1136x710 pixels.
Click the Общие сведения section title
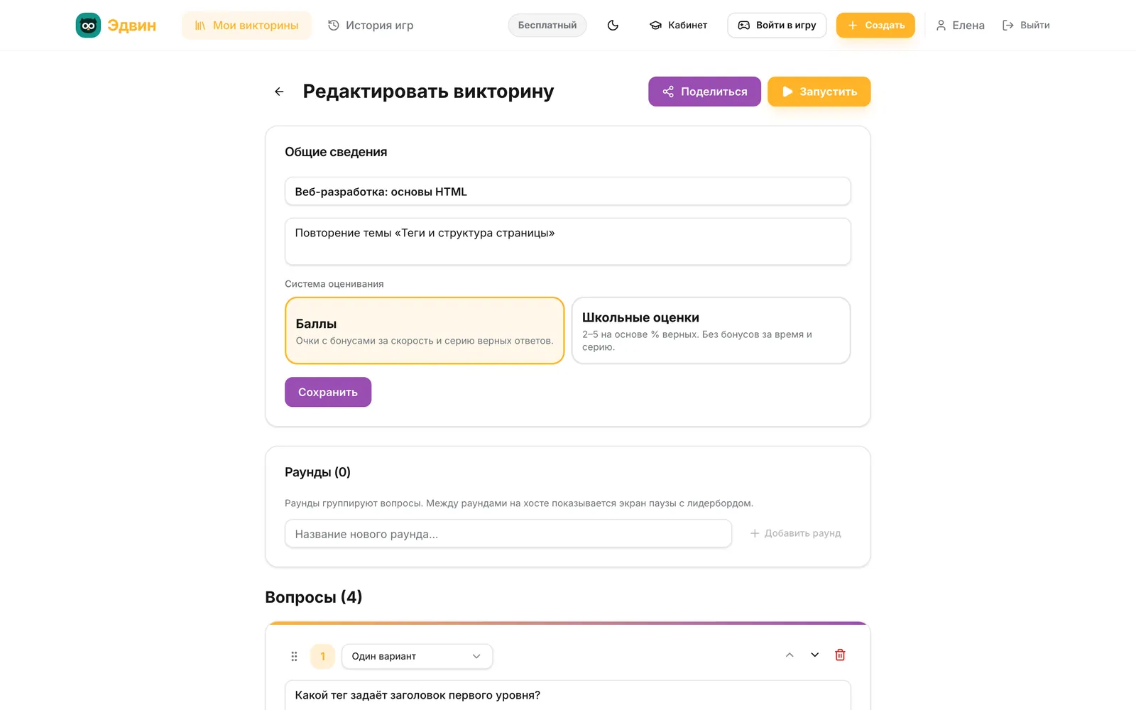coord(336,152)
